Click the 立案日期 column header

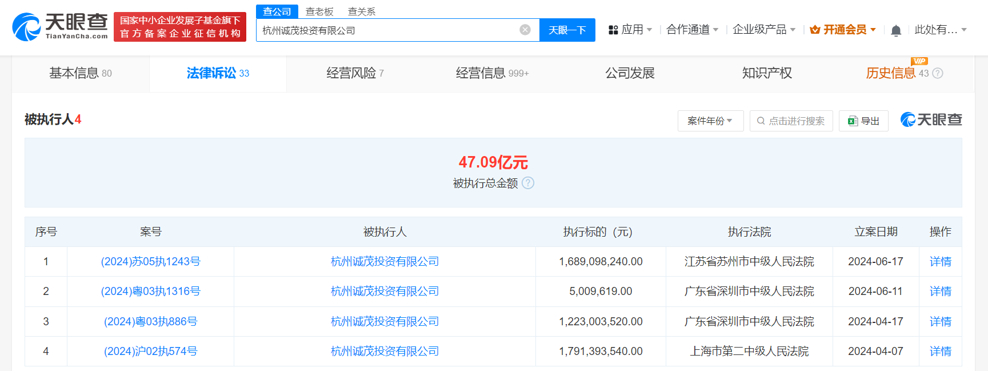click(x=876, y=232)
